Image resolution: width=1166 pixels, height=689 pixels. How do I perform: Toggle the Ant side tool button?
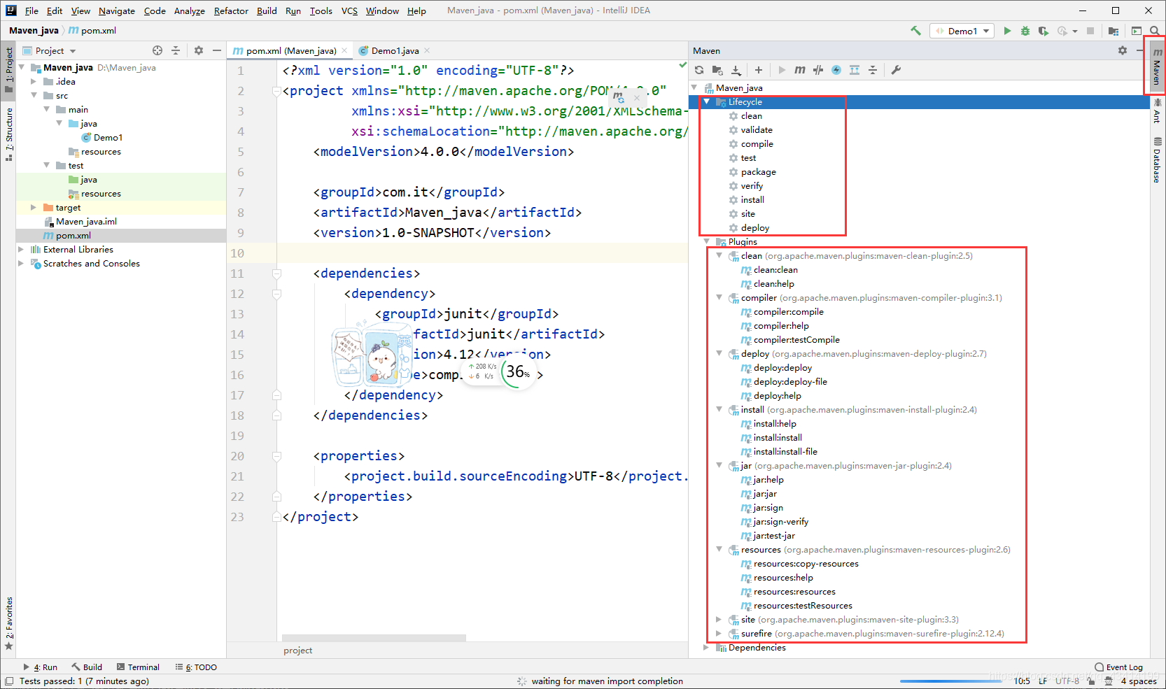1157,111
